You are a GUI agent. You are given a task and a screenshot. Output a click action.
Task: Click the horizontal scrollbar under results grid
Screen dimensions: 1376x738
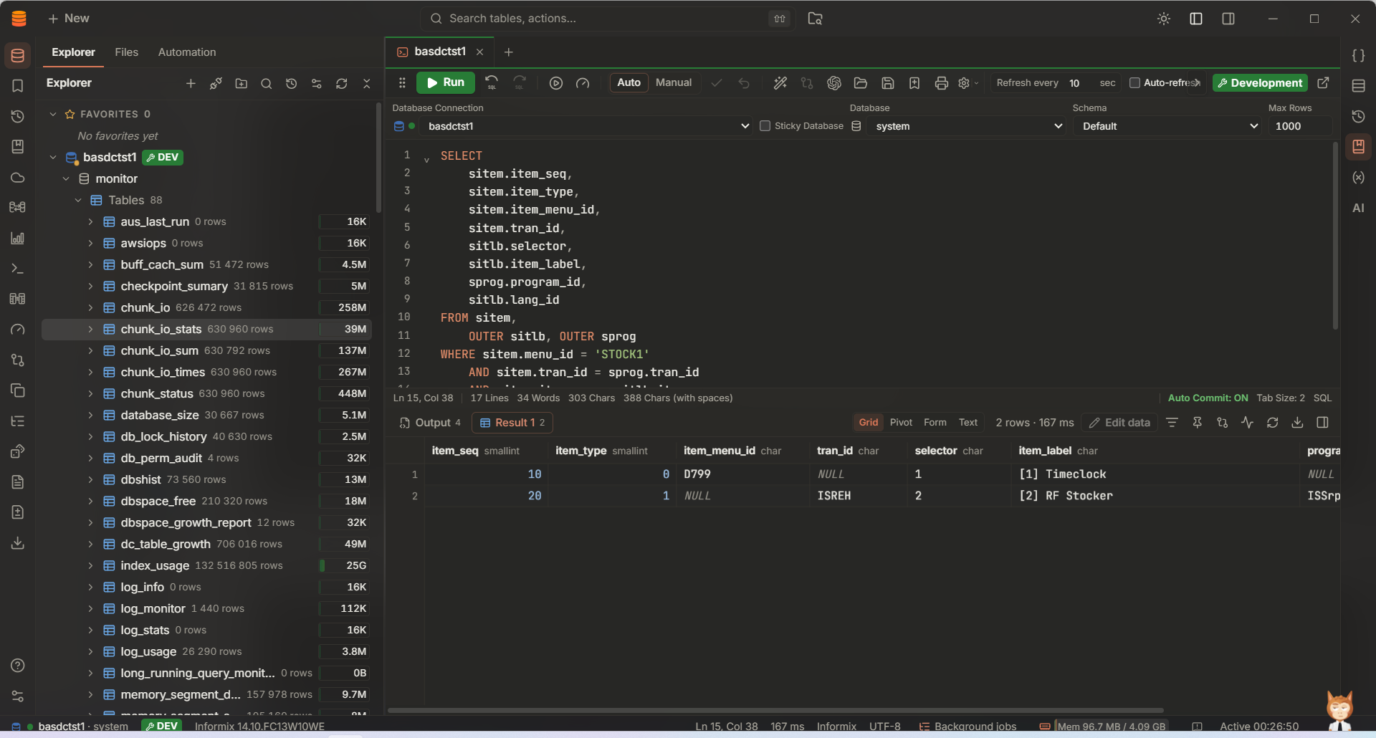click(x=775, y=711)
